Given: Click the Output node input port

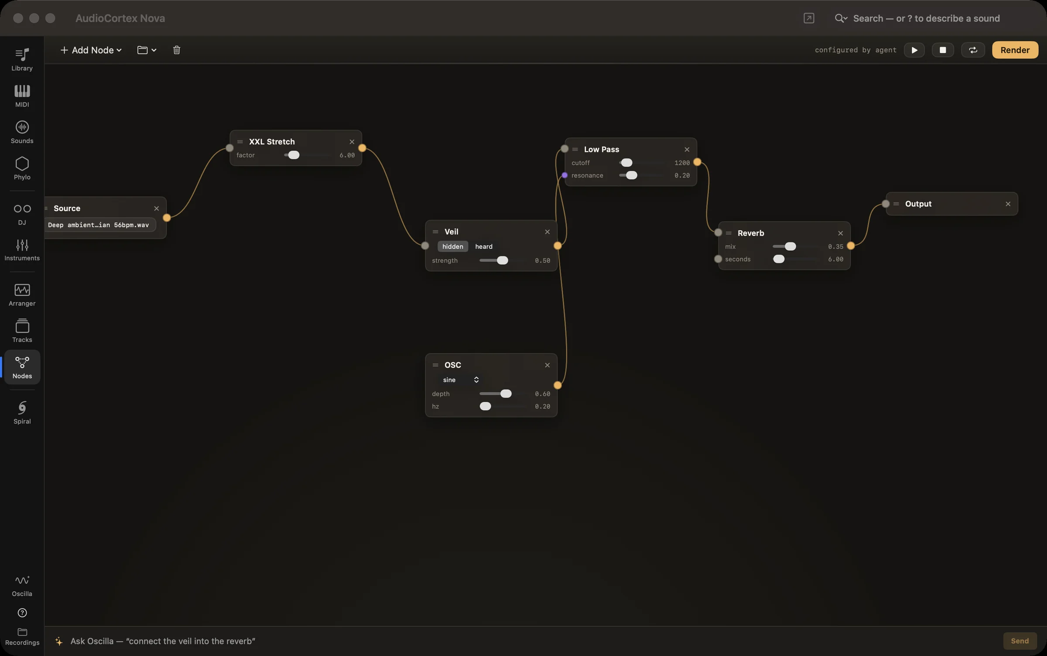Looking at the screenshot, I should tap(886, 204).
